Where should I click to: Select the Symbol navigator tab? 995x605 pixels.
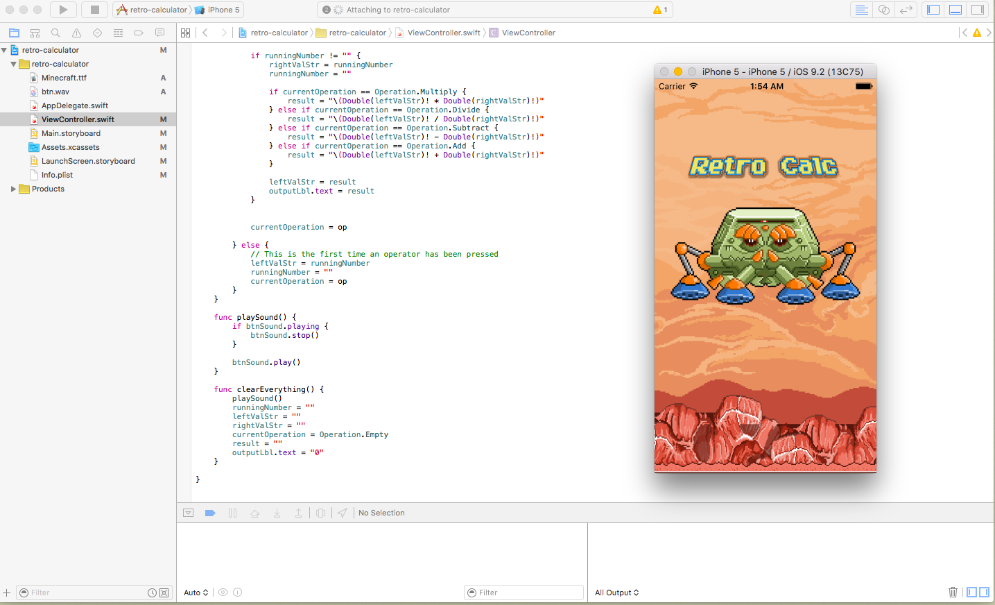pyautogui.click(x=35, y=33)
